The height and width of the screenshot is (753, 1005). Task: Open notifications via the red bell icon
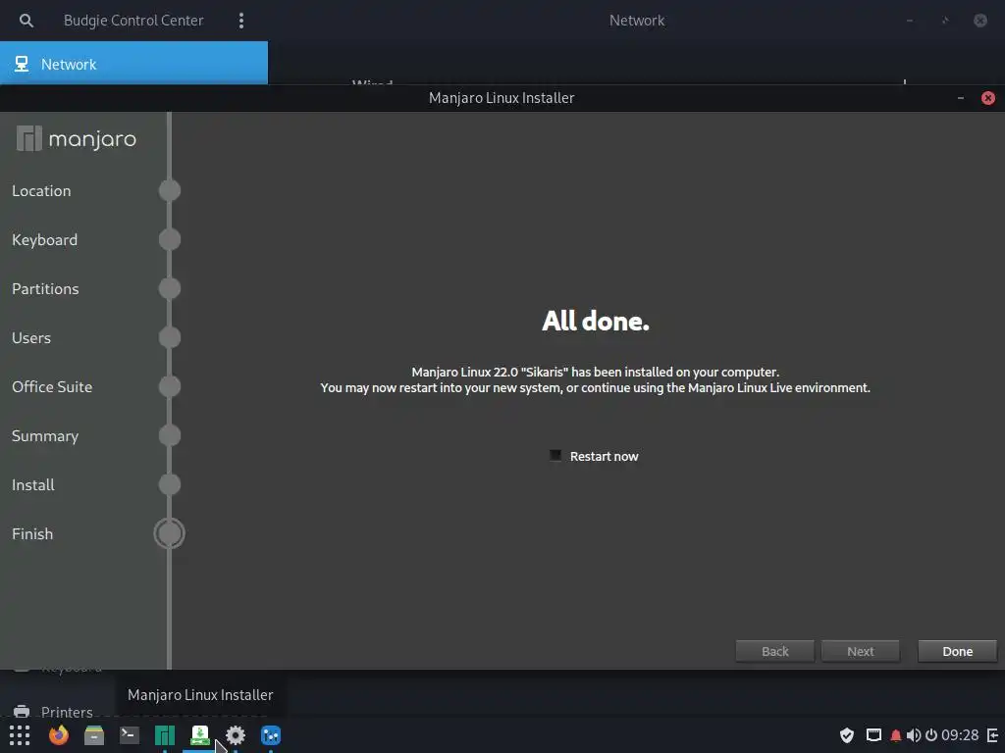[x=895, y=735]
